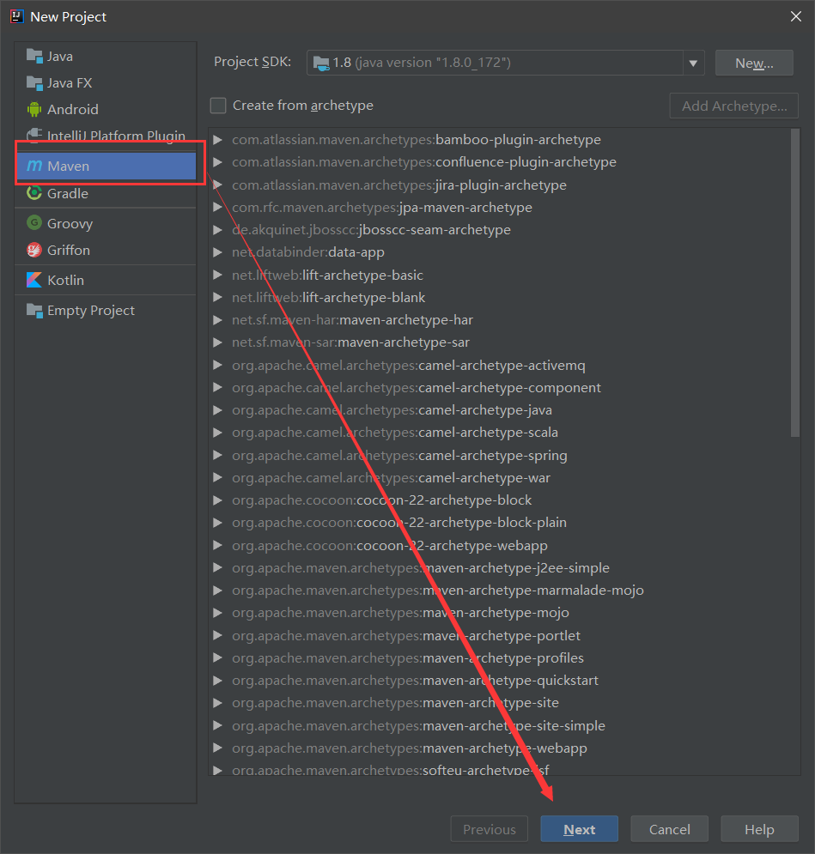Select Java project type label
The width and height of the screenshot is (815, 854).
point(60,56)
